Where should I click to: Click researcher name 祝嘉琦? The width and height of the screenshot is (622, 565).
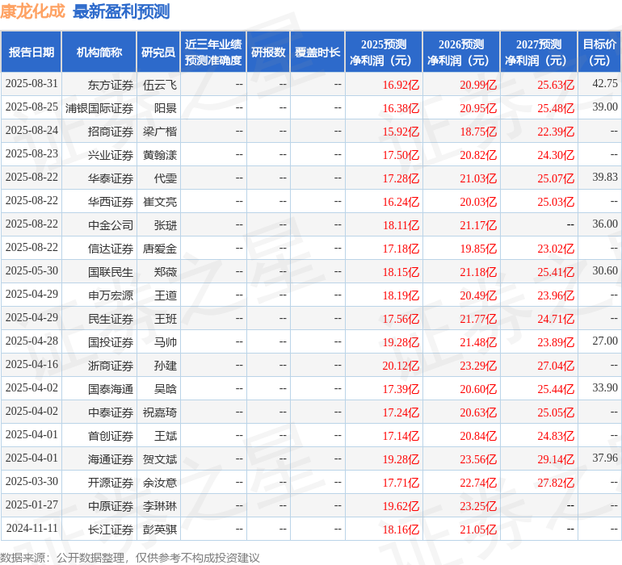coord(160,412)
